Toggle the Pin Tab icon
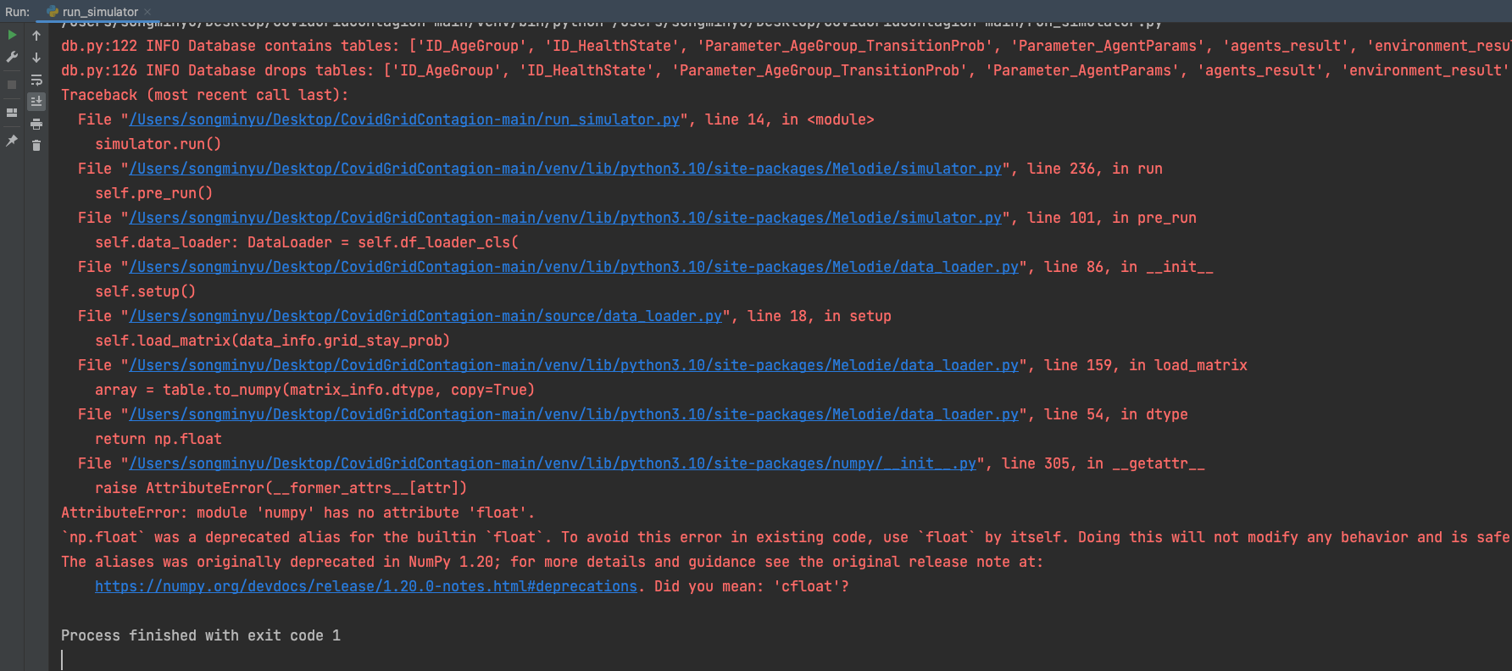1512x671 pixels. 12,141
